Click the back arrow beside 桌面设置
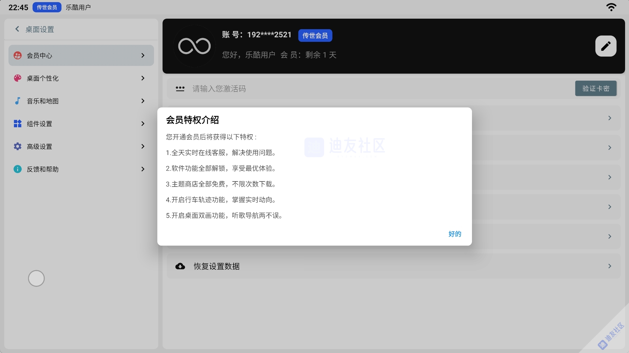 [x=17, y=29]
